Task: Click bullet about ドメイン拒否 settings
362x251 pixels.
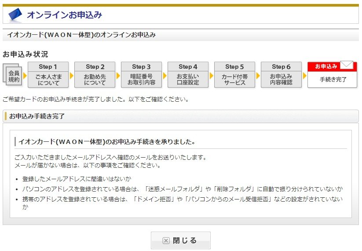Action: [x=183, y=203]
